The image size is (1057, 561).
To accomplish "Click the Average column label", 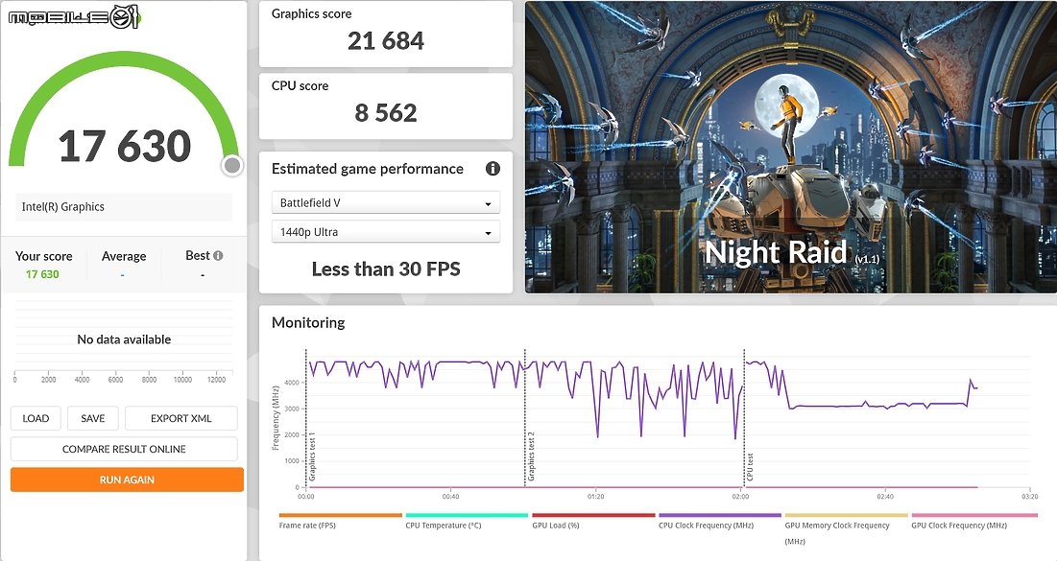I will [x=124, y=256].
